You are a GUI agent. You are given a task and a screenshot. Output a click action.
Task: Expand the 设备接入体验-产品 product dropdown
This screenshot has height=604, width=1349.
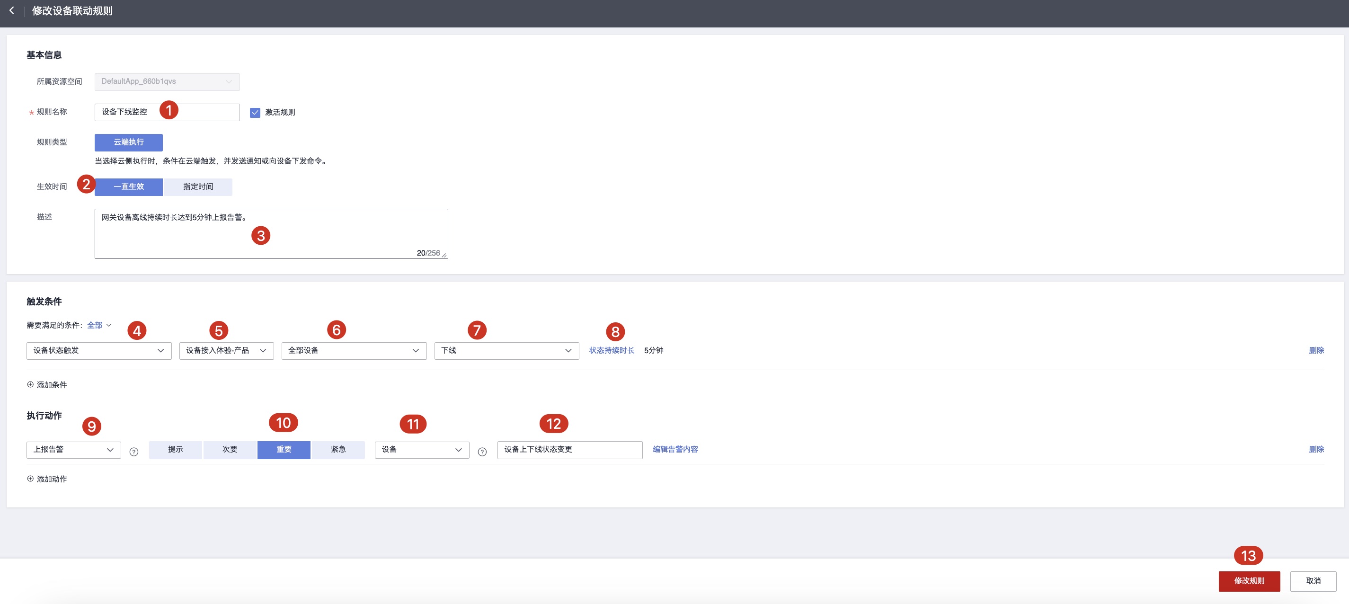click(226, 350)
